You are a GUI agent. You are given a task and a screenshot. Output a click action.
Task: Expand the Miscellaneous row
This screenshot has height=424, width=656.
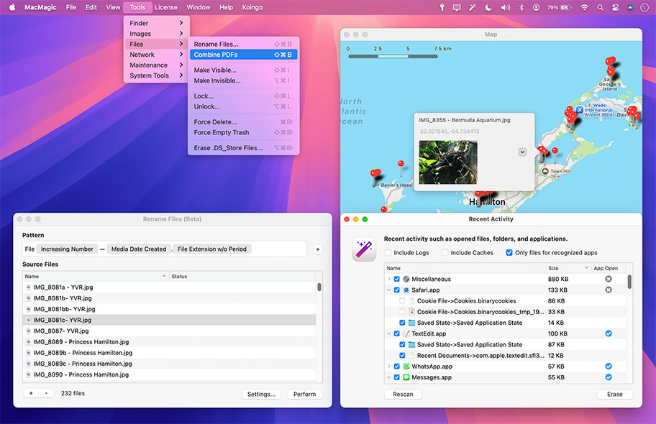click(388, 279)
